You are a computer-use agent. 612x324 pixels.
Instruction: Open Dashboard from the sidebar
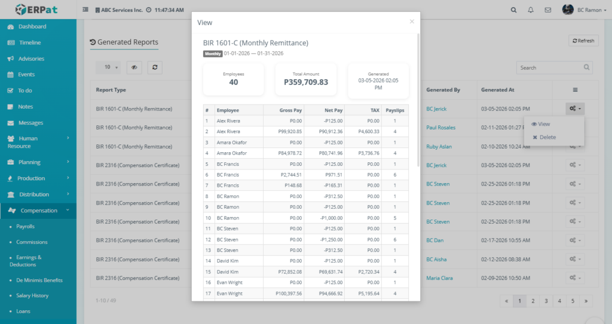32,27
